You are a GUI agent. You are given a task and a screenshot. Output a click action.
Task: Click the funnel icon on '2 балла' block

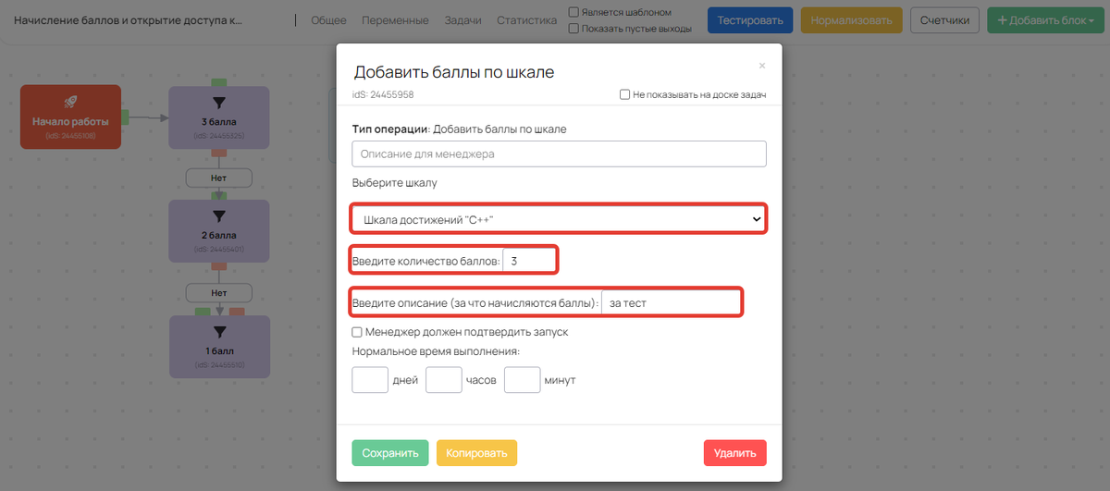[218, 216]
